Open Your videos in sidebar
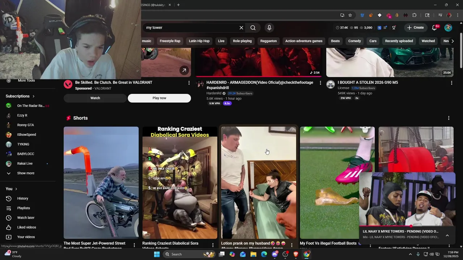The image size is (463, 260). 25,237
